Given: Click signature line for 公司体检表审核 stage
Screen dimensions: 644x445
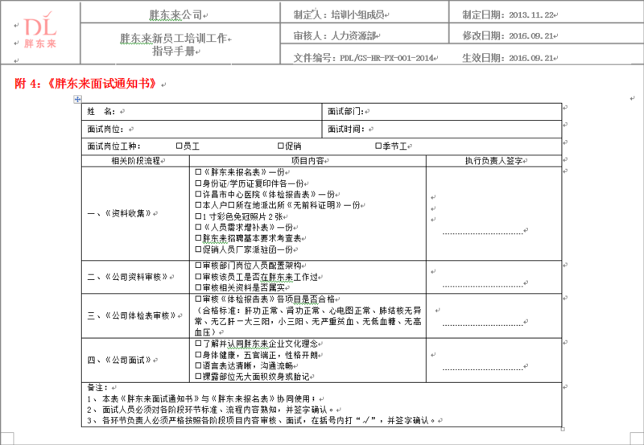Looking at the screenshot, I should pos(482,325).
